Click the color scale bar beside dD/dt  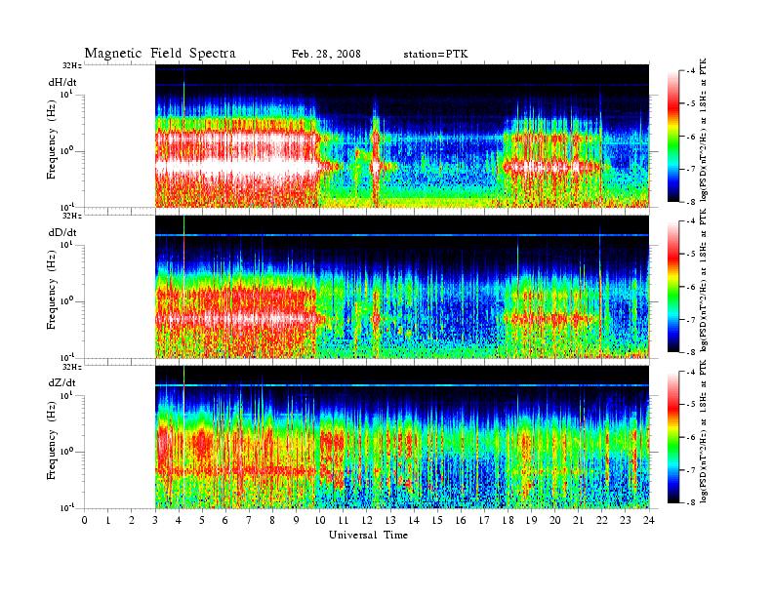(x=672, y=287)
